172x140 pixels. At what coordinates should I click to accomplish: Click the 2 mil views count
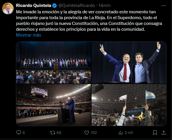click(129, 133)
